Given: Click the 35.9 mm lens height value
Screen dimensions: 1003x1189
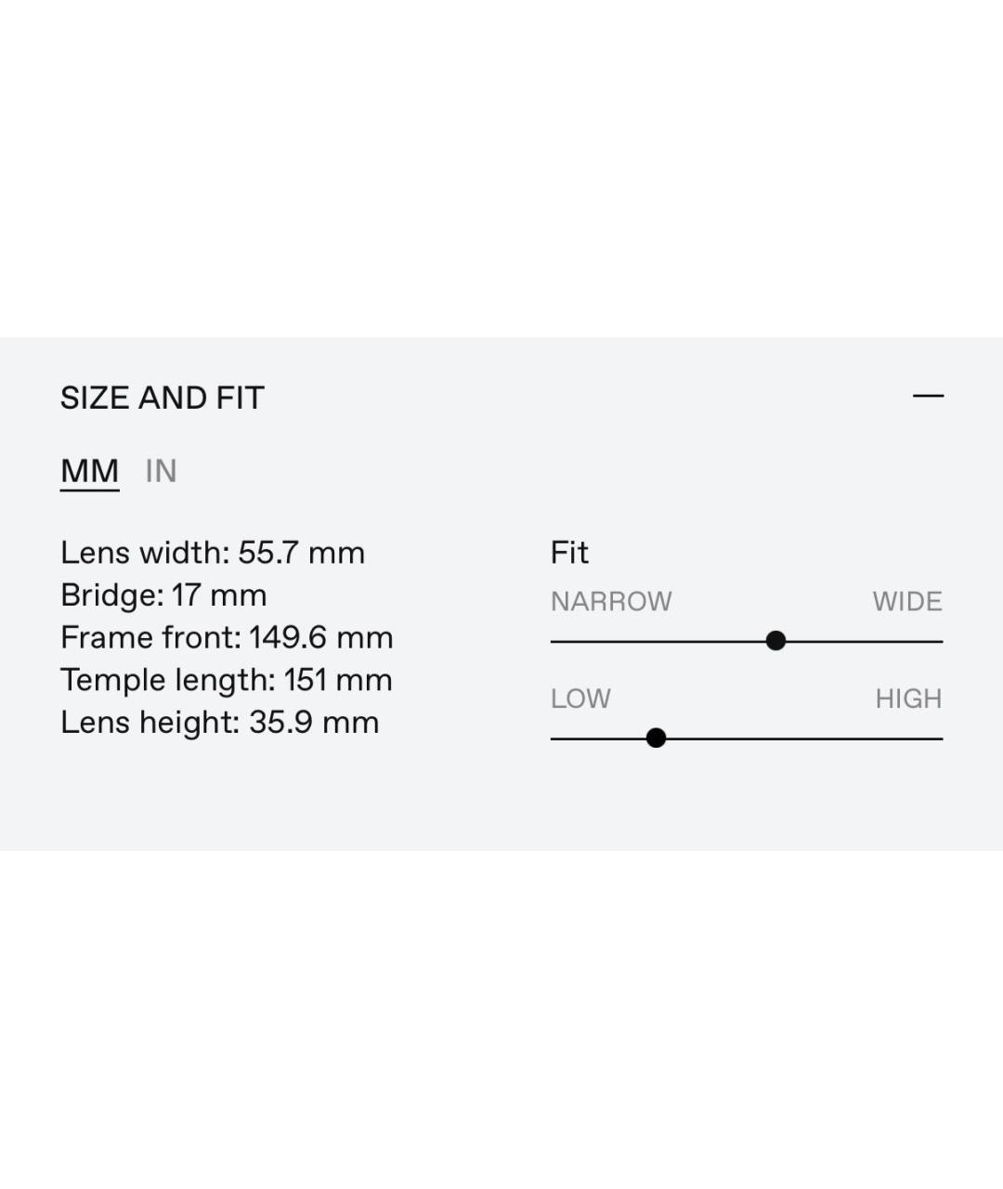Looking at the screenshot, I should tap(314, 723).
